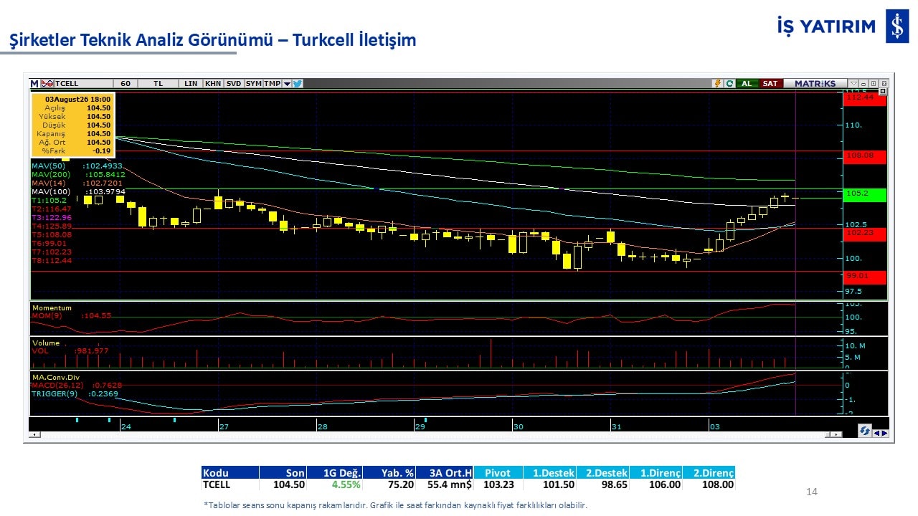Click the green 105.2 price label
Screen dimensions: 918x516
tap(866, 194)
